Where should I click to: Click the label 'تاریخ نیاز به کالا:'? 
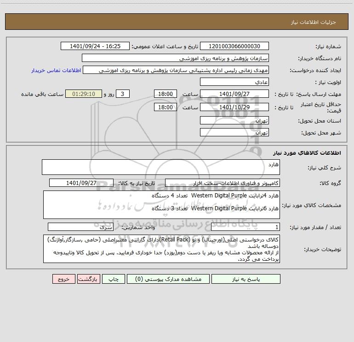(137, 183)
